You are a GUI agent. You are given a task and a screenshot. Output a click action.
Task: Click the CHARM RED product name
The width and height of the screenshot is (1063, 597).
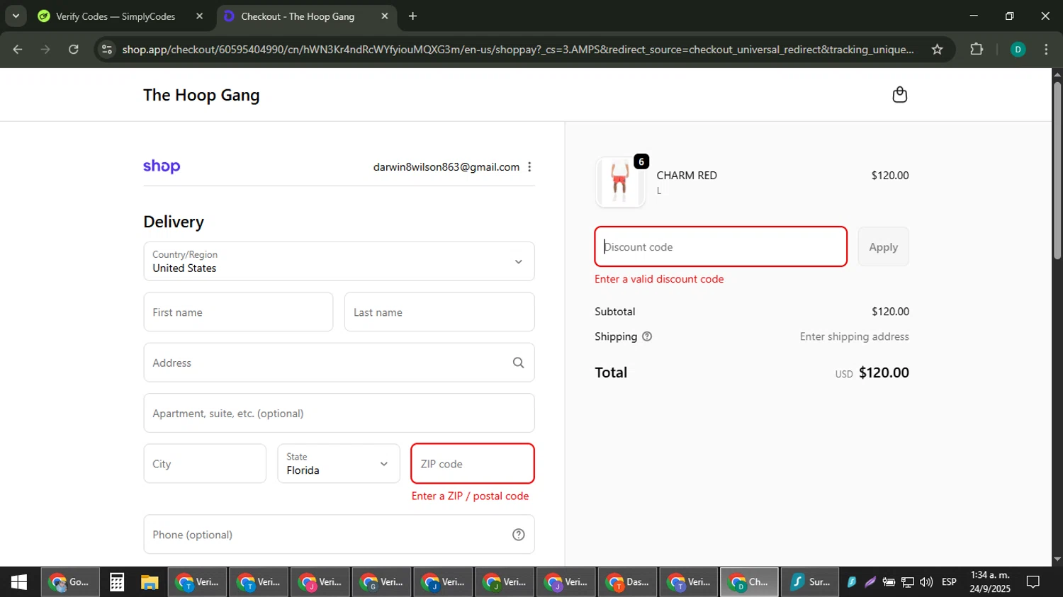point(687,176)
